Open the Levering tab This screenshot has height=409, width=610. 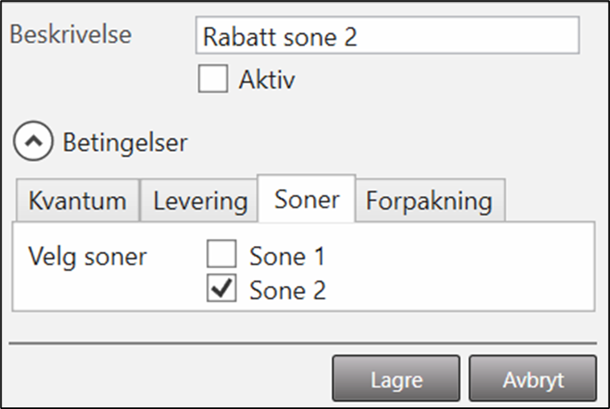pos(199,201)
